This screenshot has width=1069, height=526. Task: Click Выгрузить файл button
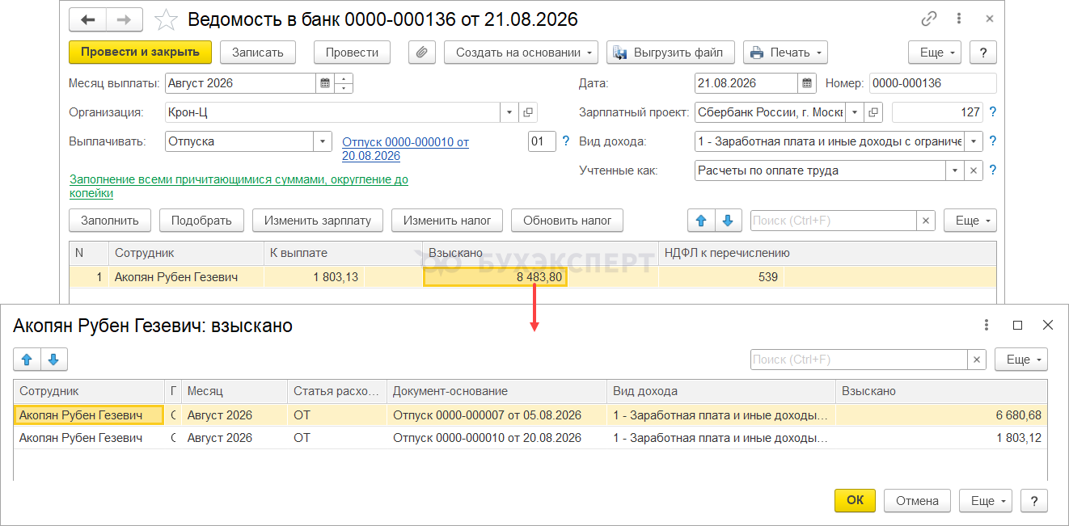[670, 53]
